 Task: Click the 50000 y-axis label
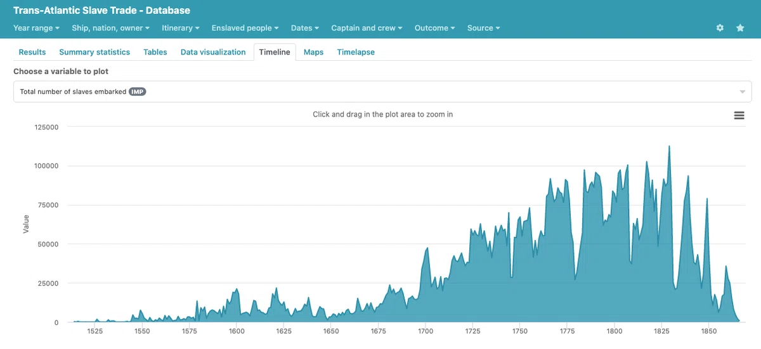coord(48,244)
